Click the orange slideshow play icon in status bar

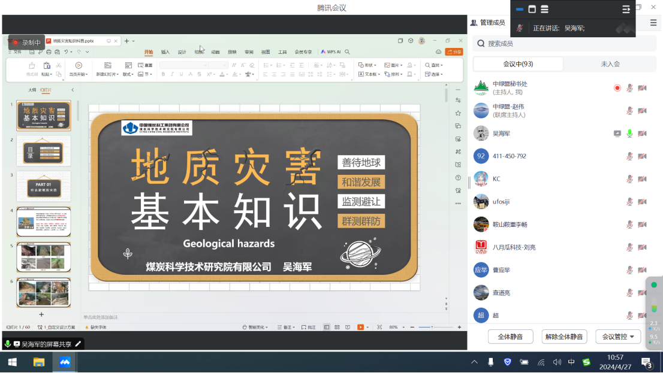coord(361,327)
